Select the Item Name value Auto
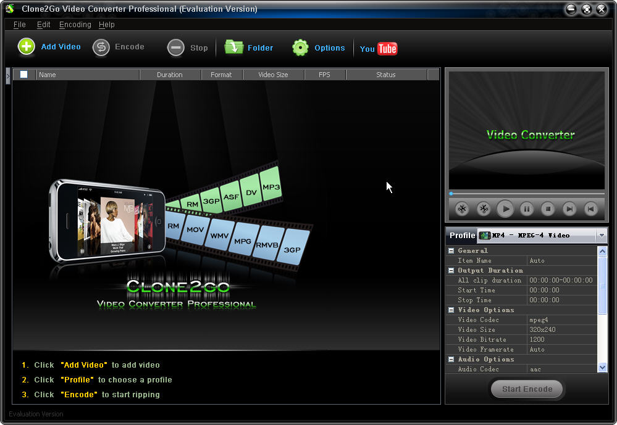This screenshot has width=617, height=425. pyautogui.click(x=562, y=261)
